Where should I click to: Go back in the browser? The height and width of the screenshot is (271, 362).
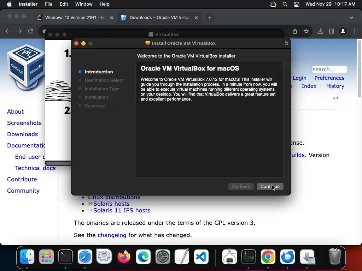(x=8, y=31)
